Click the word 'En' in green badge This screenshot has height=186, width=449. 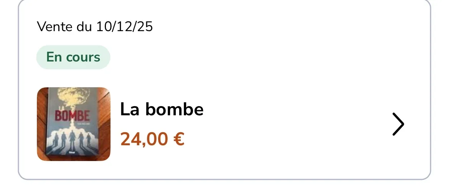click(54, 57)
